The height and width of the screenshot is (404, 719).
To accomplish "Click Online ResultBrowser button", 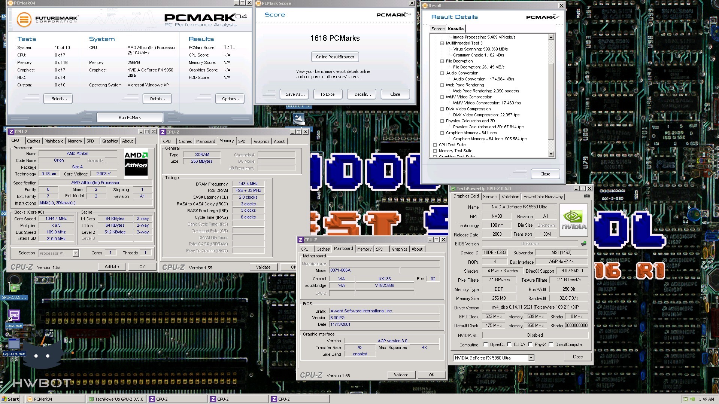I will [335, 57].
